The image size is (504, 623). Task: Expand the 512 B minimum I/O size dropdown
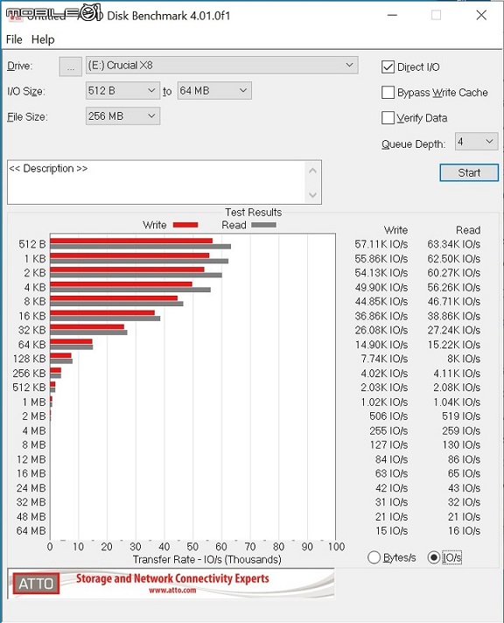[x=122, y=91]
